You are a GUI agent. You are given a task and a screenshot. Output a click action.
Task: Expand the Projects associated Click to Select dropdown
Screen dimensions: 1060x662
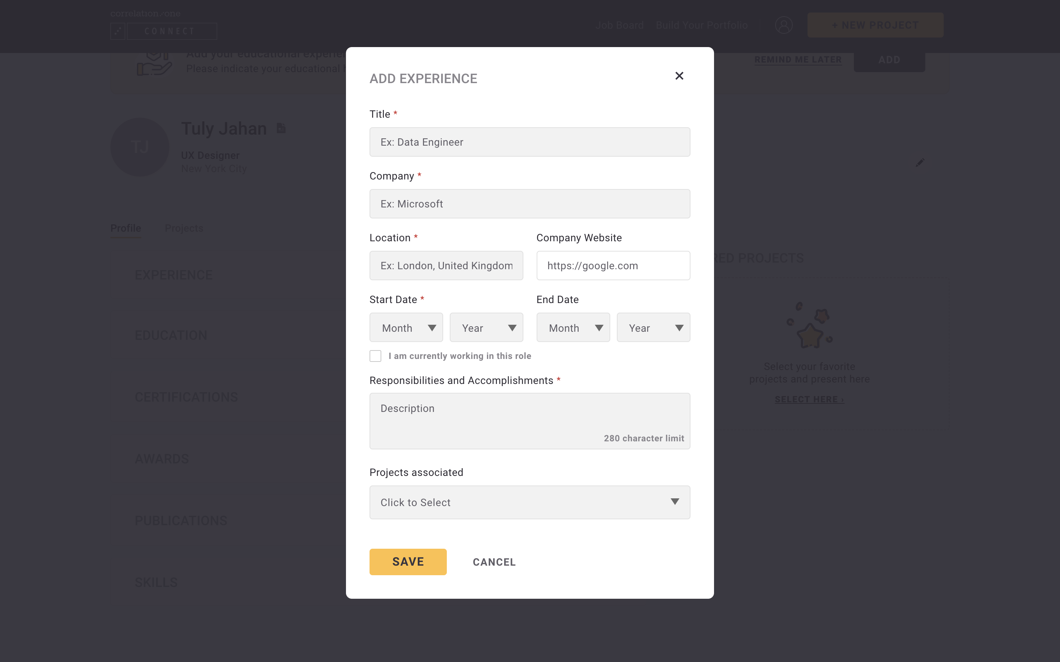(530, 502)
